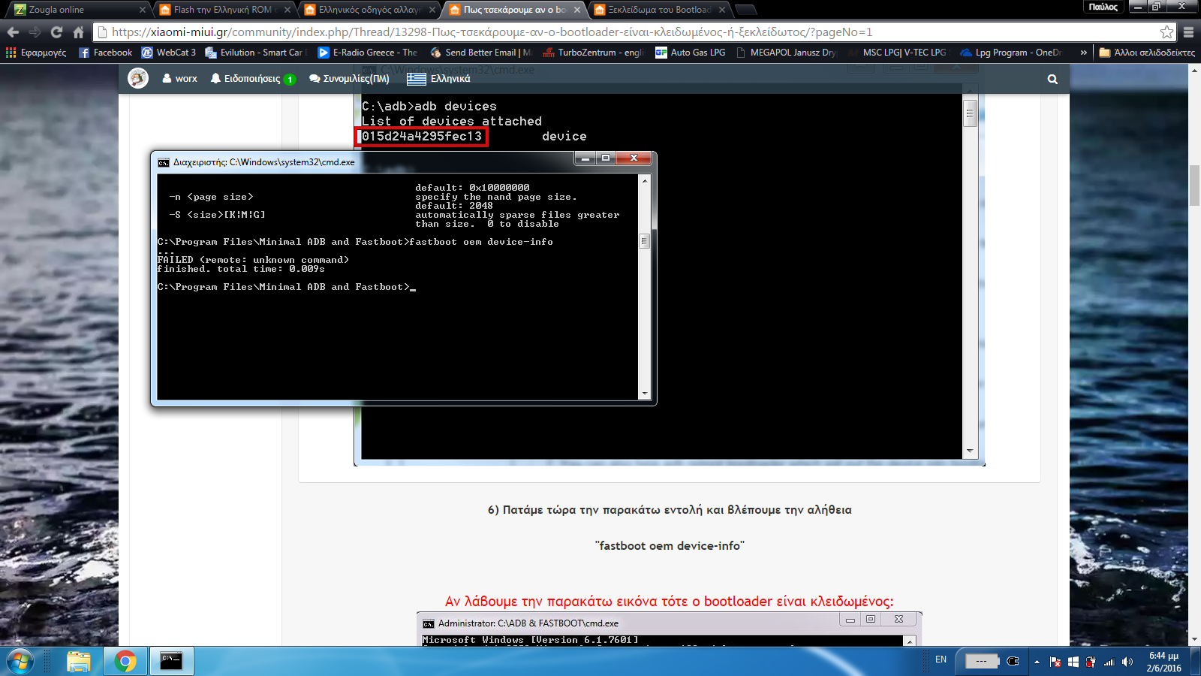1201x676 pixels.
Task: Bookmark this page with star icon
Action: point(1166,32)
